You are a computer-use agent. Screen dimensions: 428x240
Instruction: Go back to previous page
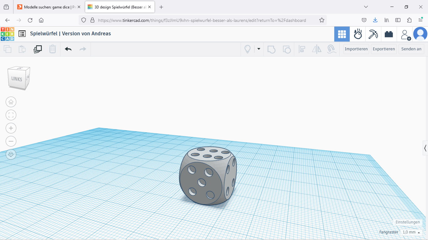[x=8, y=20]
